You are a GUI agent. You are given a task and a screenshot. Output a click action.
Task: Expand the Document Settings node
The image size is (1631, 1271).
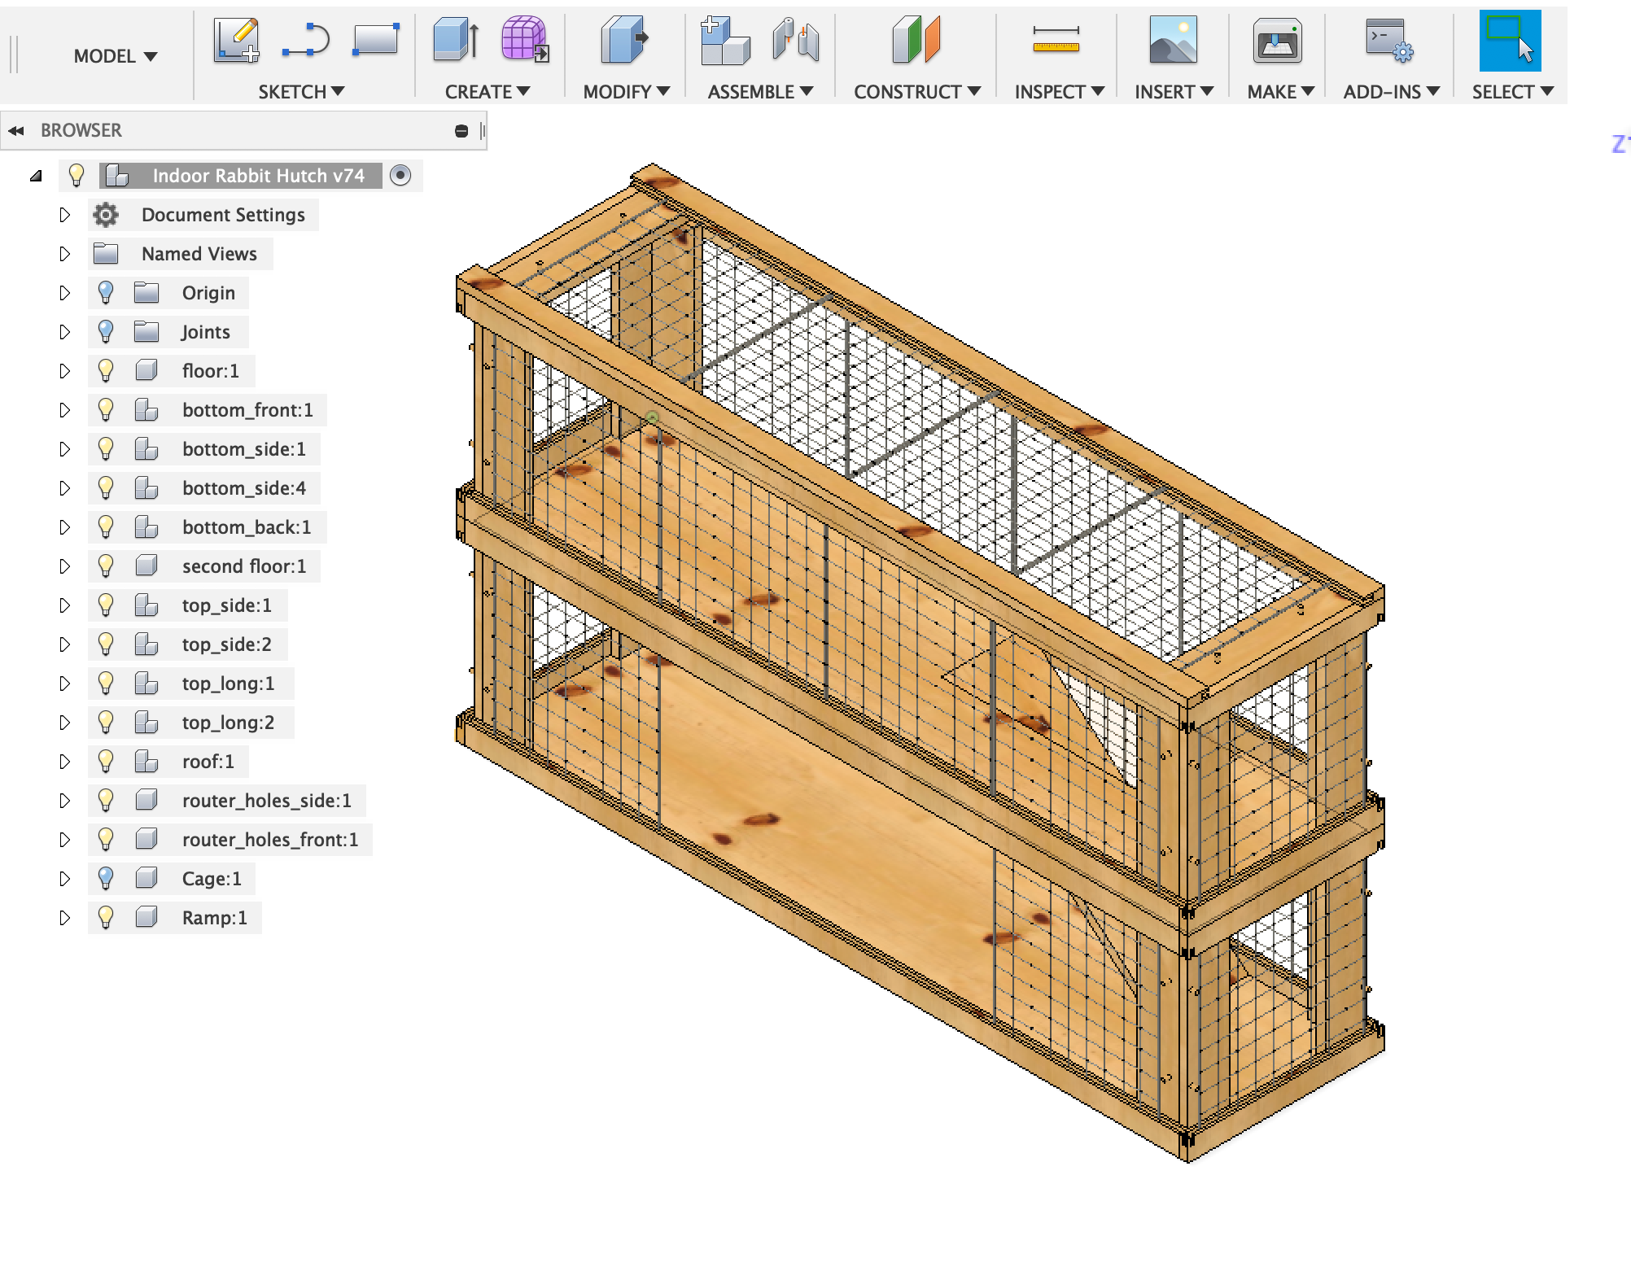point(61,213)
